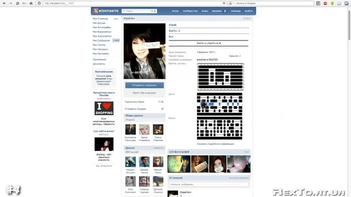Click the VK search field
Image resolution: width=351 pixels, height=197 pixels.
[139, 11]
